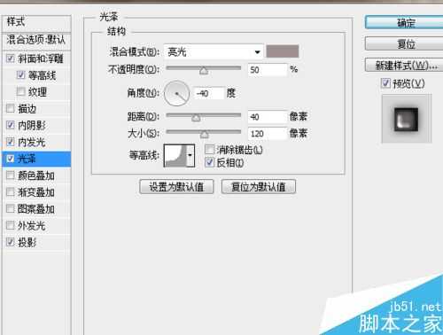
Task: Select the 外发光 effect label
Action: [32, 226]
